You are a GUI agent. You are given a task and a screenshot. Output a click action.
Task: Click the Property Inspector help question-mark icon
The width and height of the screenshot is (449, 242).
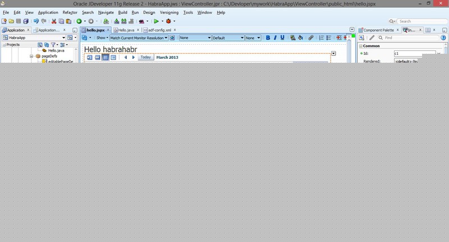tap(443, 38)
